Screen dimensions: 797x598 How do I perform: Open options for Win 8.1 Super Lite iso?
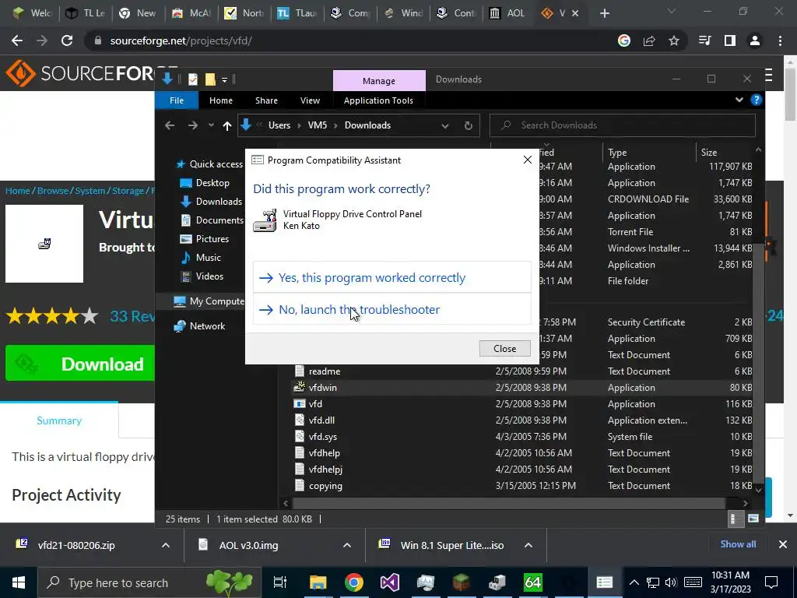pyautogui.click(x=528, y=545)
